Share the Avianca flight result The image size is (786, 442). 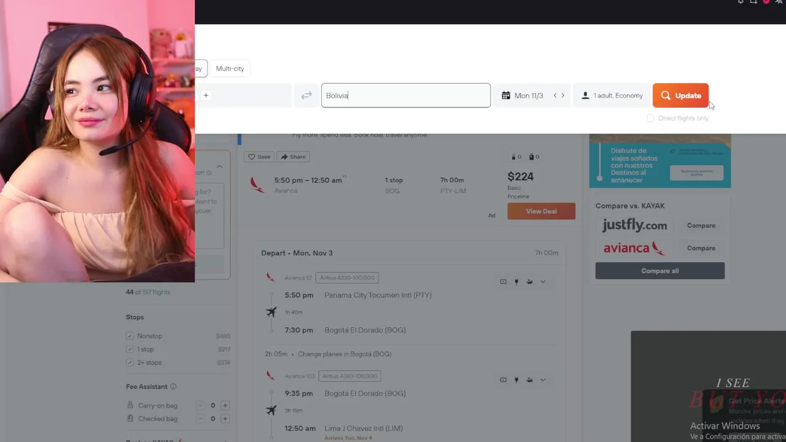pyautogui.click(x=293, y=157)
